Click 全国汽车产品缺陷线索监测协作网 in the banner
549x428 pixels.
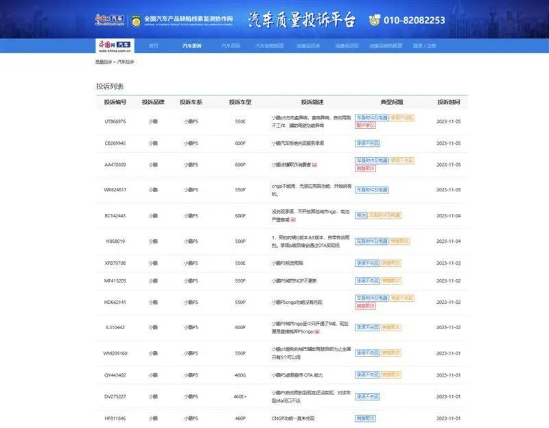pos(188,19)
